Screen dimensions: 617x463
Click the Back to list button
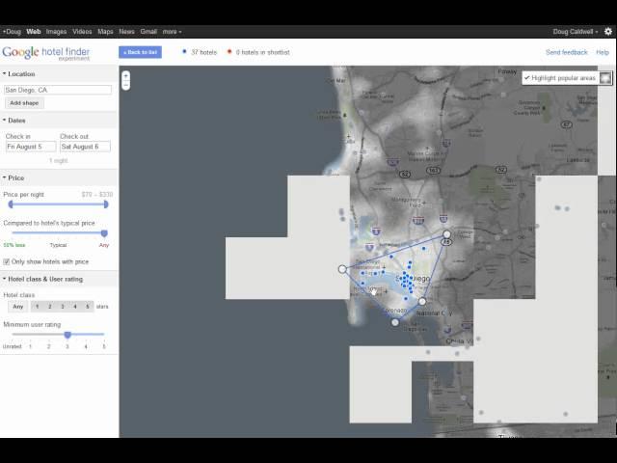point(140,52)
